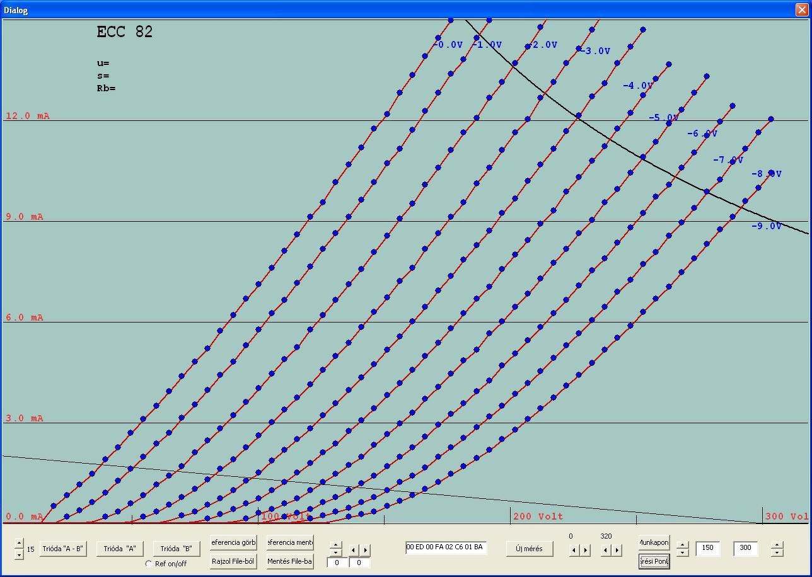This screenshot has height=577, width=812.
Task: Focus the 150 input field
Action: click(x=707, y=548)
